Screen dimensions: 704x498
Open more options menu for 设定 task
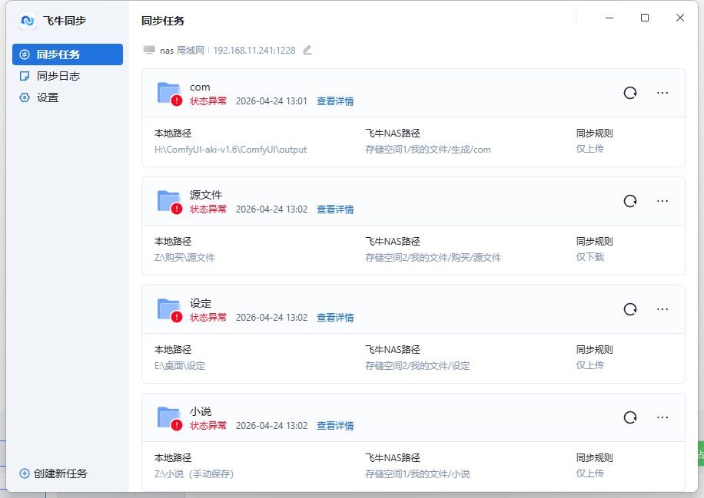pyautogui.click(x=662, y=309)
